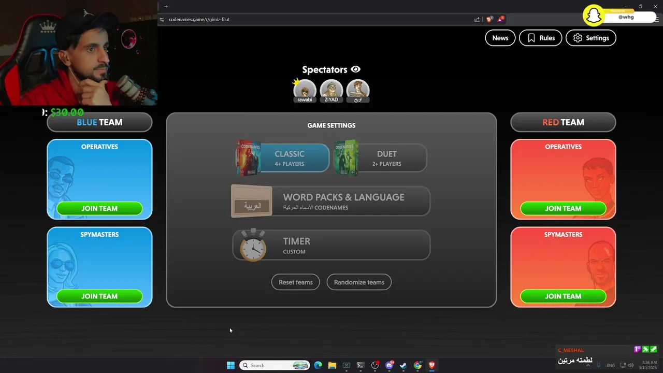The image size is (663, 373).
Task: Open Brave Rewards triangle icon
Action: [x=500, y=19]
